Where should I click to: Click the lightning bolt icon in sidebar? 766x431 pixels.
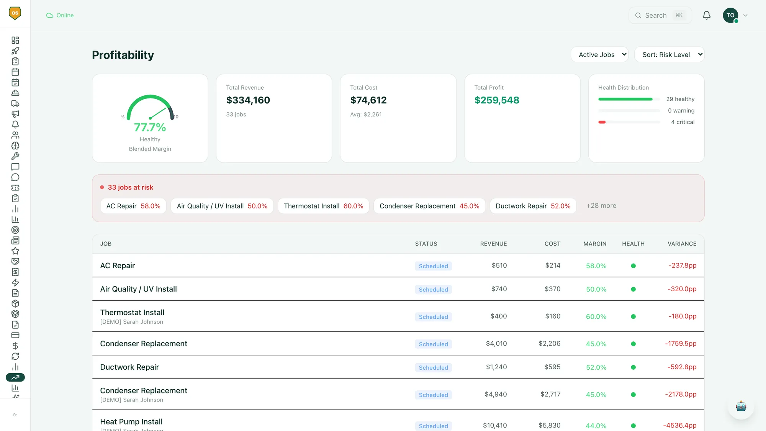point(15,282)
